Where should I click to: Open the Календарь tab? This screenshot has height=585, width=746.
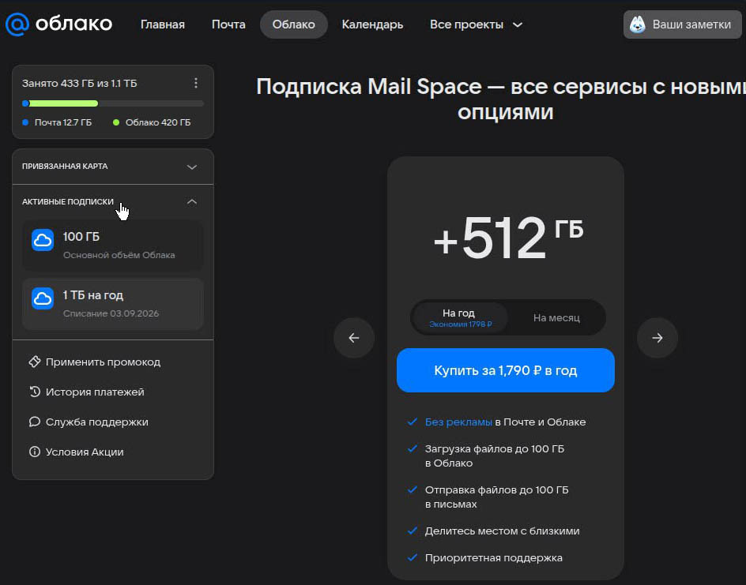(372, 24)
